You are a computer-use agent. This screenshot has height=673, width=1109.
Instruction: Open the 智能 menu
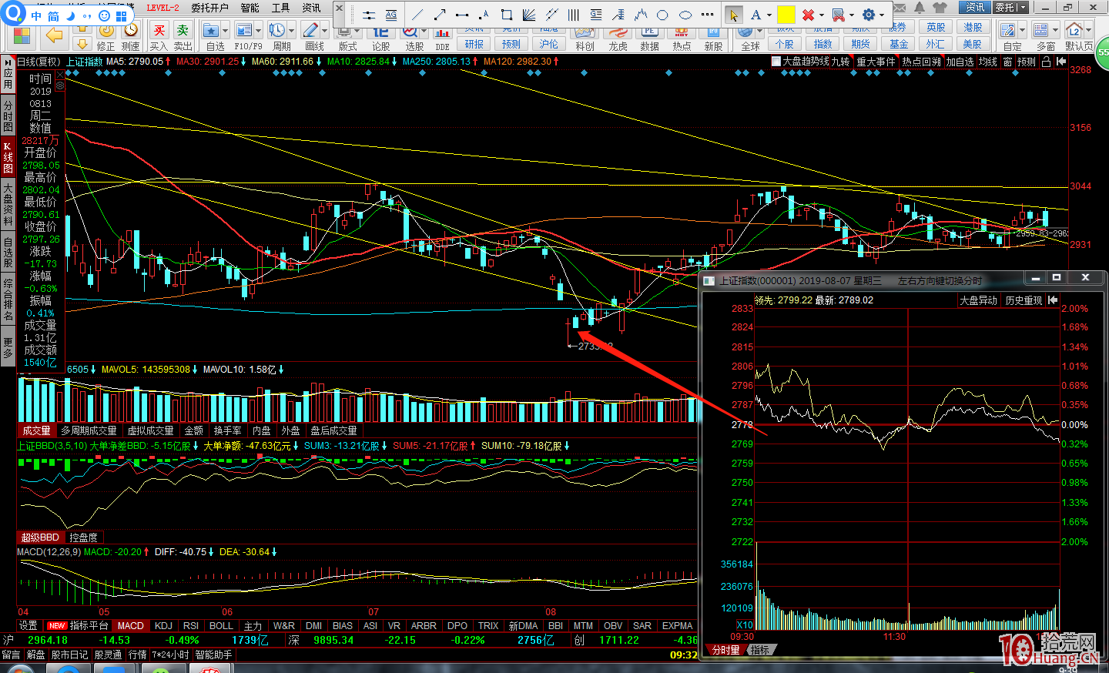tap(250, 8)
